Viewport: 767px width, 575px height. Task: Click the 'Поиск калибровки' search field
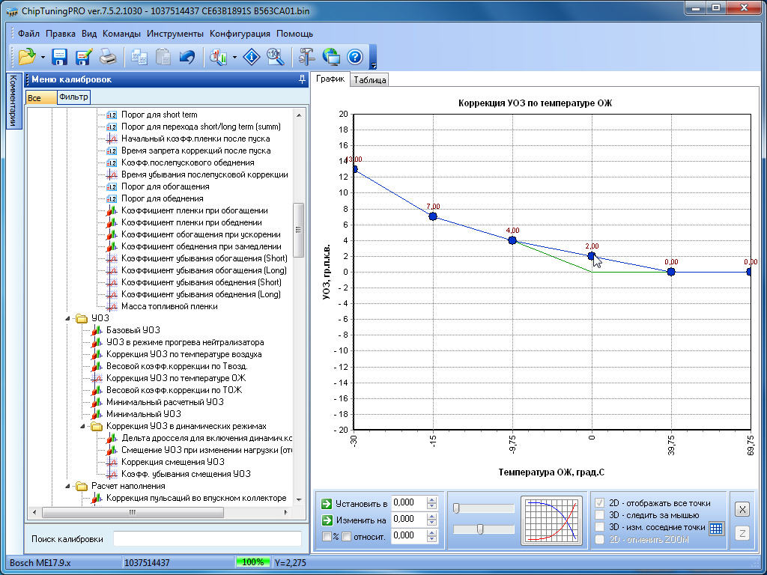tap(207, 539)
